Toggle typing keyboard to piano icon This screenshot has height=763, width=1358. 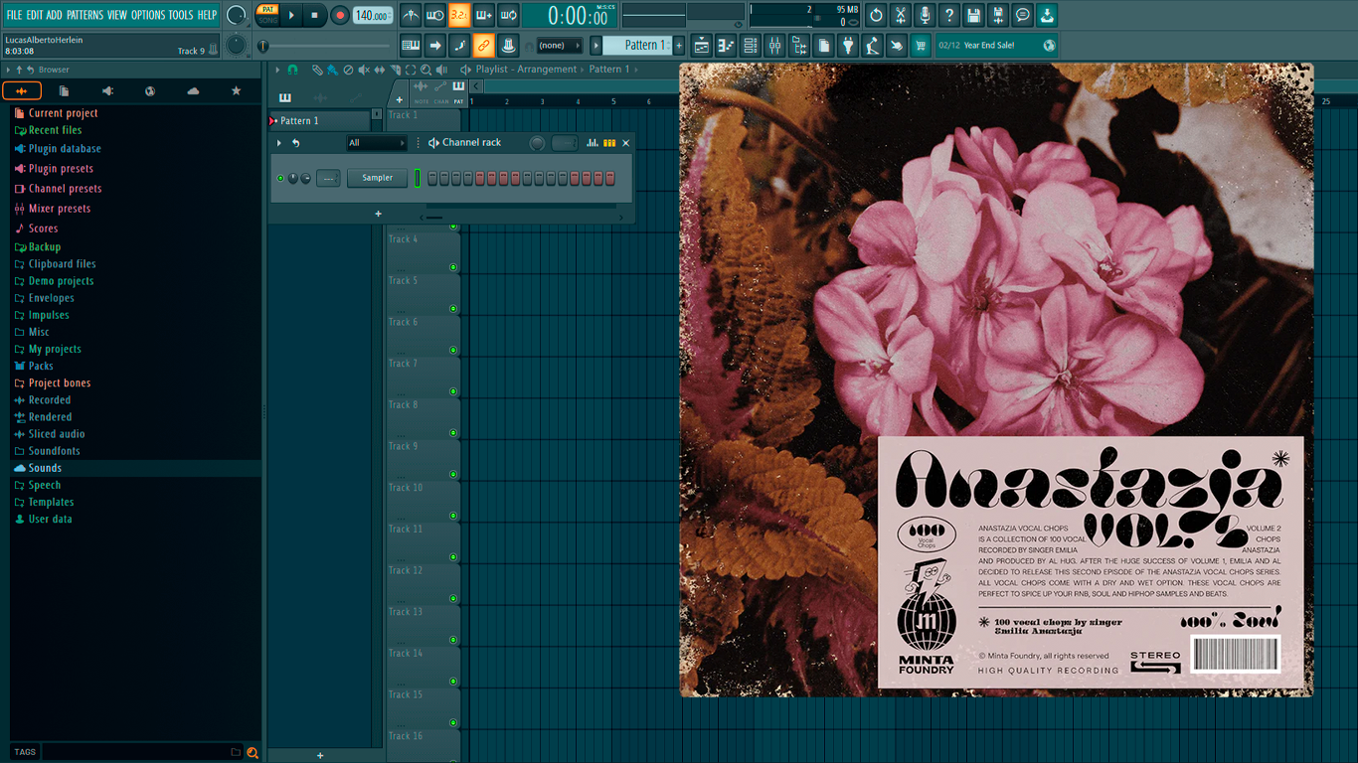[411, 46]
